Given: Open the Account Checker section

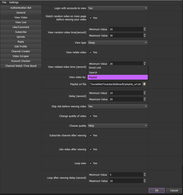Looking at the screenshot, I should click(x=21, y=61).
